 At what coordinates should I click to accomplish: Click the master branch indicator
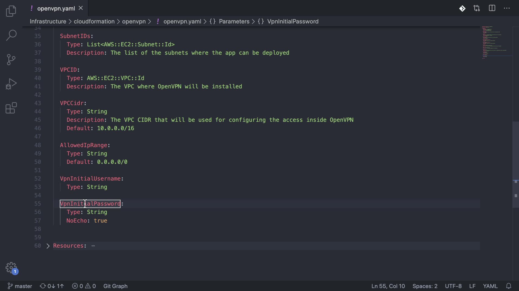point(20,286)
